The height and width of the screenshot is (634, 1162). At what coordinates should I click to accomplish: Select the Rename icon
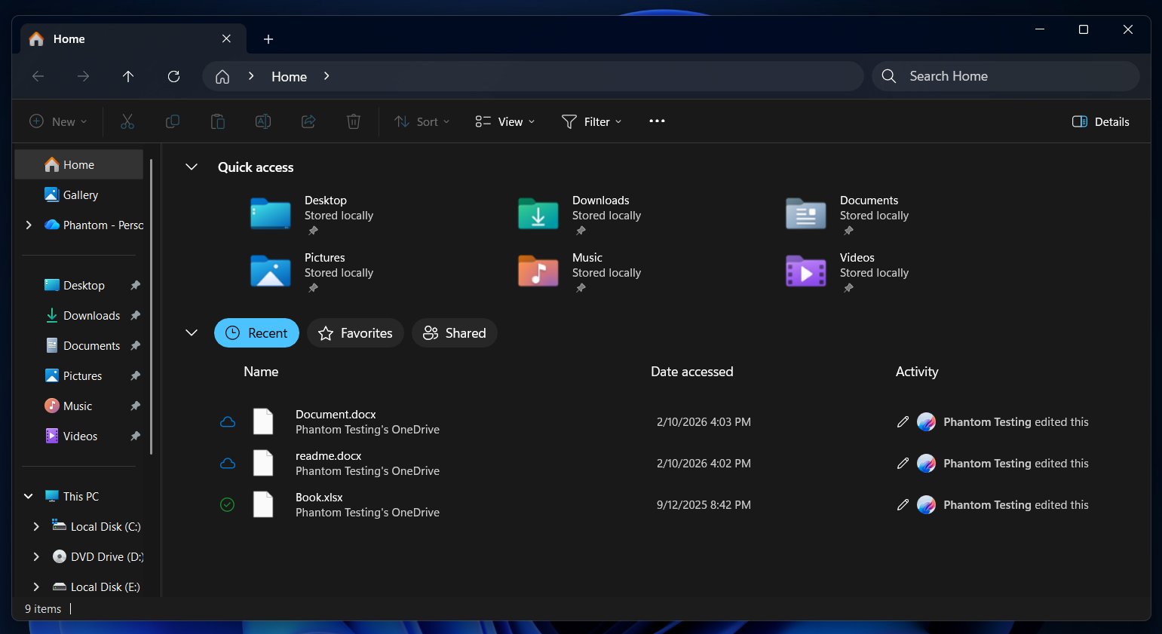tap(262, 121)
